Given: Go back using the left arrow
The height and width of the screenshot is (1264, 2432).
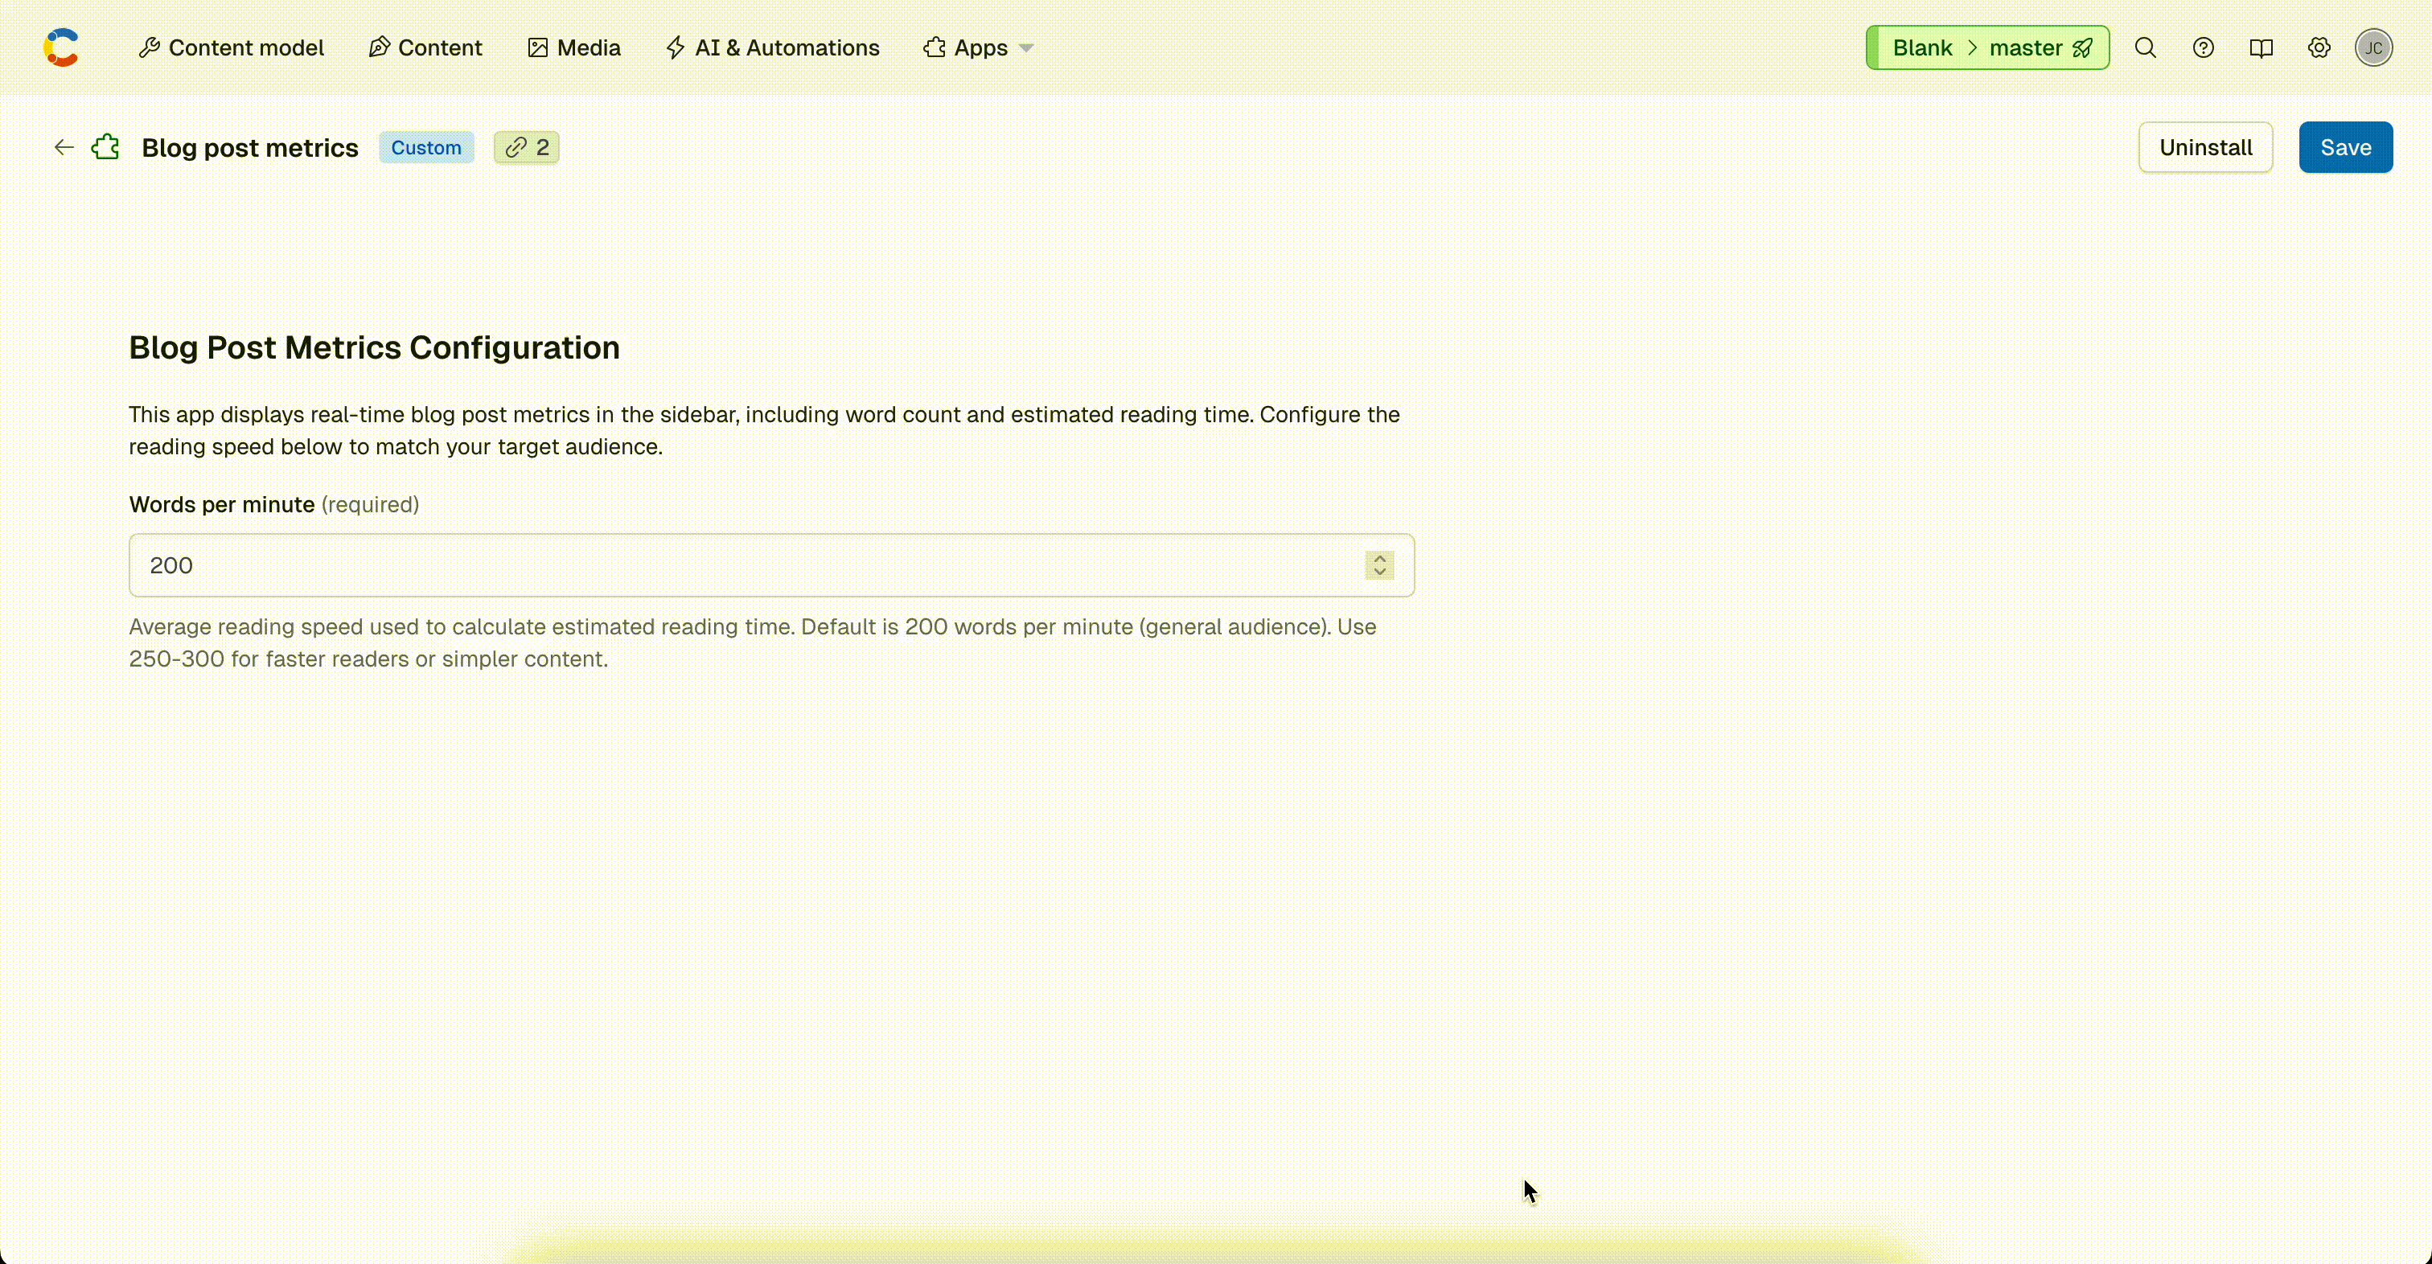Looking at the screenshot, I should tap(64, 147).
